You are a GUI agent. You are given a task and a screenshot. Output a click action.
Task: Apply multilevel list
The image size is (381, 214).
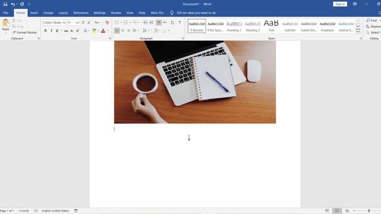click(x=135, y=23)
